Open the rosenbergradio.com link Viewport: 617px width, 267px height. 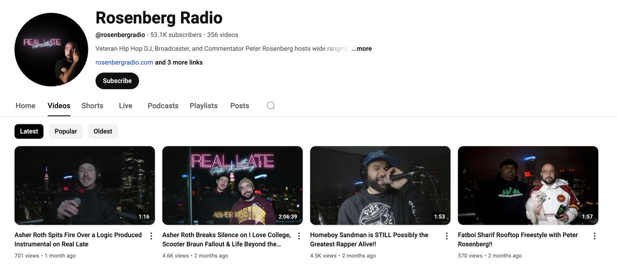tap(124, 63)
